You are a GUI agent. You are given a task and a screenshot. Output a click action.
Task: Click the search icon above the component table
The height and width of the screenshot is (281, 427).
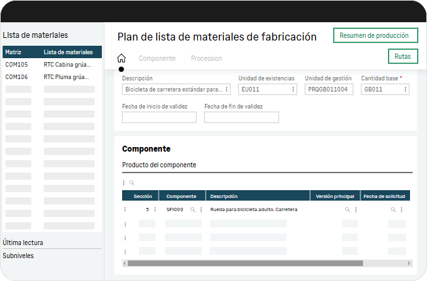coord(131,183)
